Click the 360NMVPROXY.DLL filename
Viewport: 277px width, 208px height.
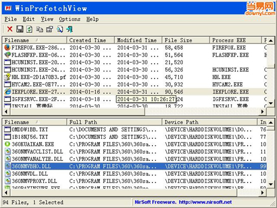34,181
